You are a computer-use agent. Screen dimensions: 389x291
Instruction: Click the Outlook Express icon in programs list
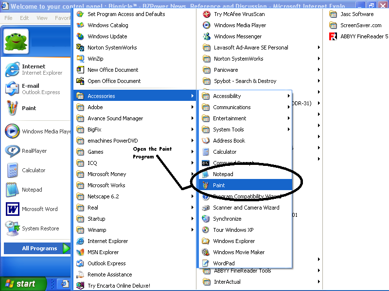pos(80,263)
